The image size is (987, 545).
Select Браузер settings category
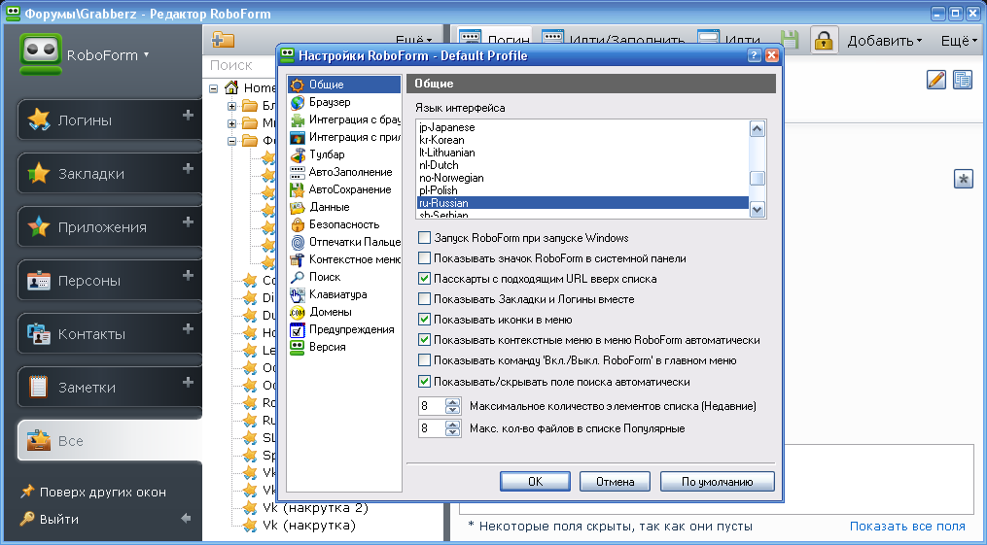(343, 102)
